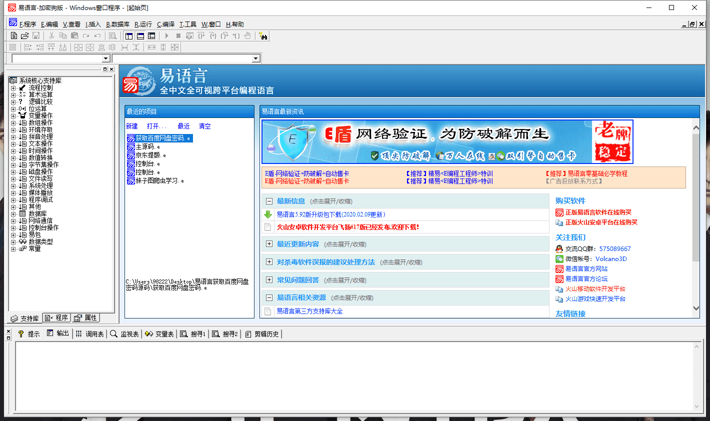Viewport: 710px width, 421px height.
Task: Click the 打开... link
Action: point(156,126)
